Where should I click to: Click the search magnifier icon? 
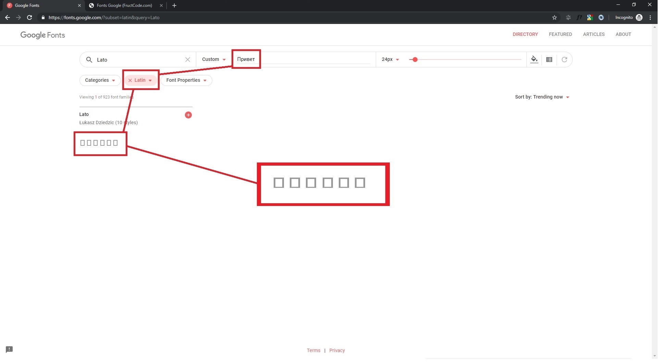pyautogui.click(x=89, y=60)
